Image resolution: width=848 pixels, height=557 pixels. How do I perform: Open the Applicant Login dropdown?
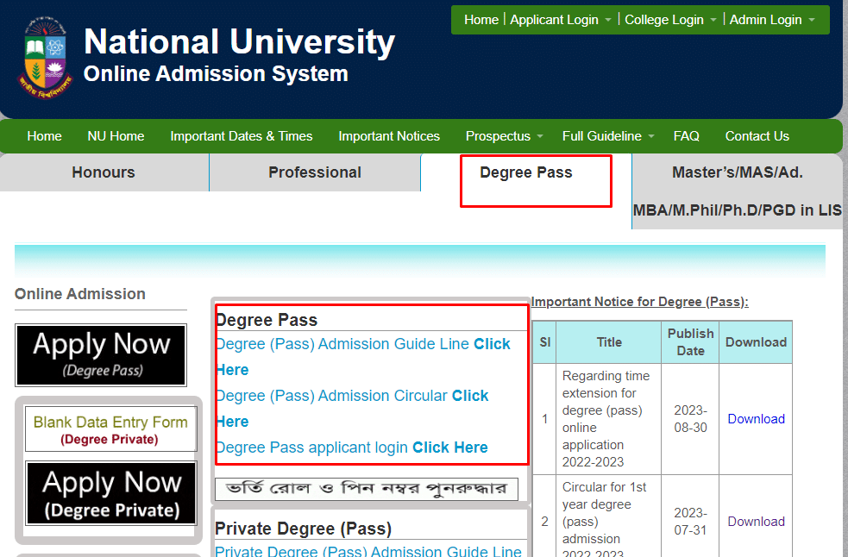[x=555, y=19]
